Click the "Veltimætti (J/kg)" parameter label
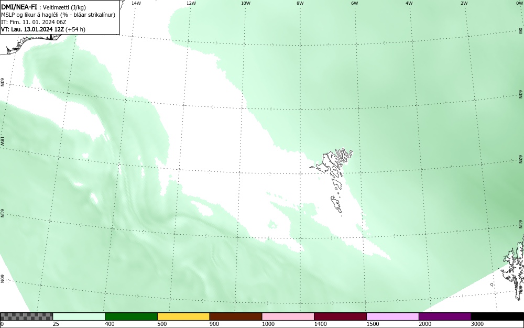The image size is (524, 328). click(x=64, y=7)
